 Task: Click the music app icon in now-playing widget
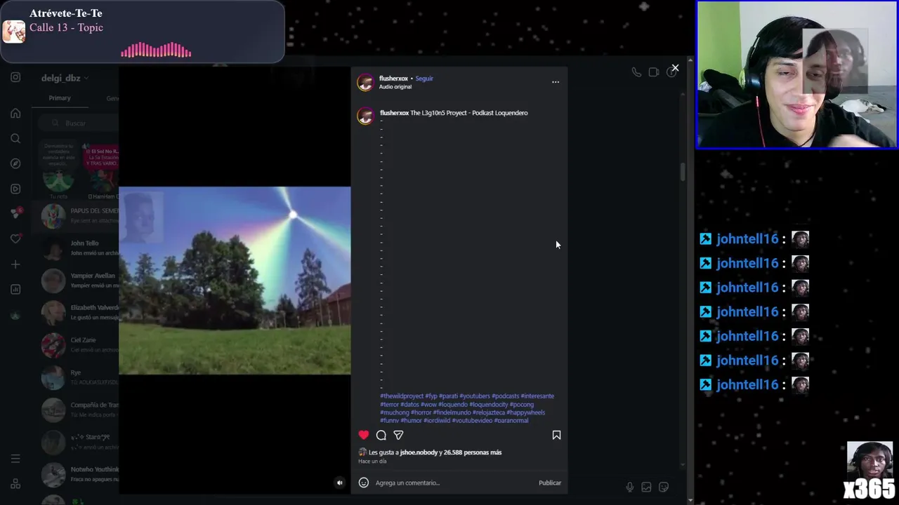(14, 32)
